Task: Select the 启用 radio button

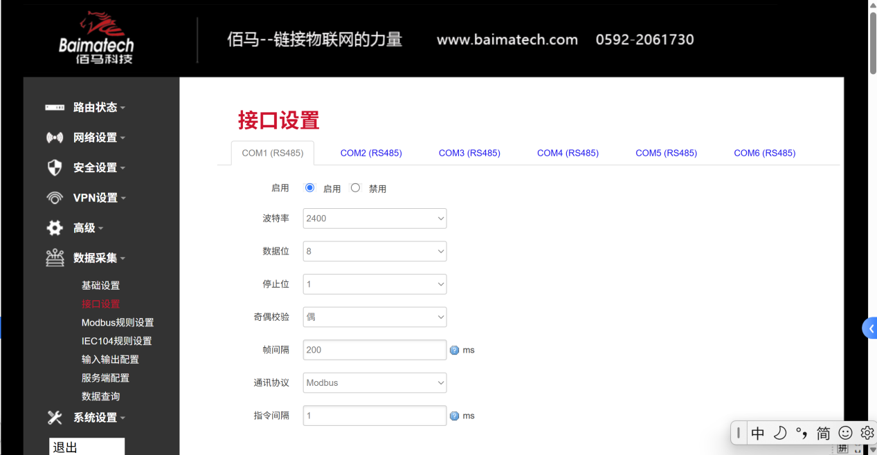Action: tap(309, 187)
